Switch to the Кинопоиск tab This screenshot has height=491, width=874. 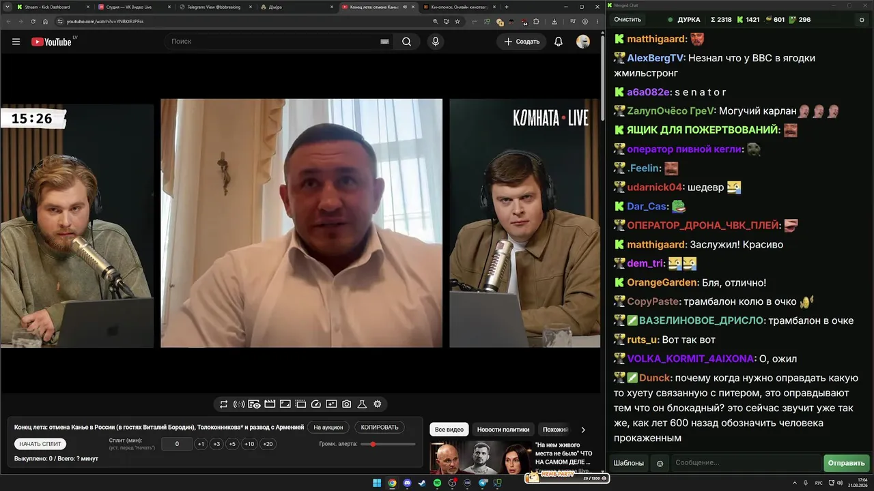coord(459,7)
